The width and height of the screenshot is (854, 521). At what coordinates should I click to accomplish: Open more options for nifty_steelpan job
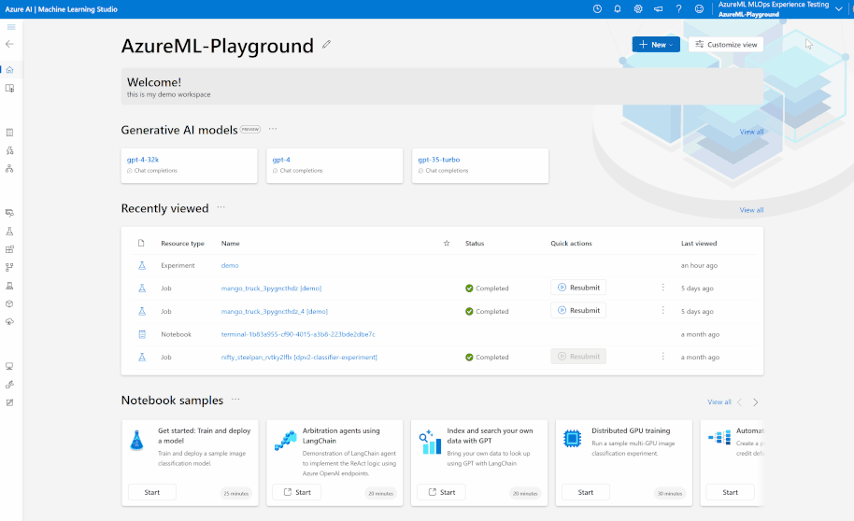click(662, 357)
